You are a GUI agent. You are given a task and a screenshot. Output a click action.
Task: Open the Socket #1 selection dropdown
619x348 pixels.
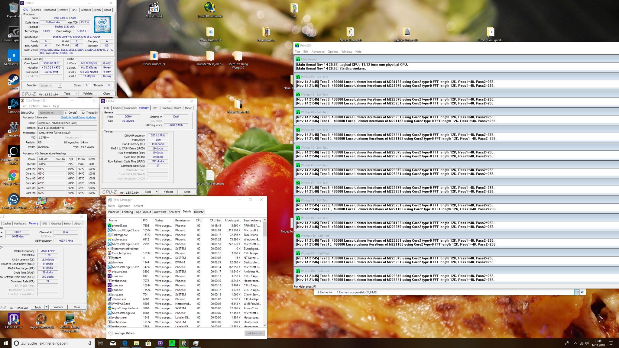coord(51,85)
